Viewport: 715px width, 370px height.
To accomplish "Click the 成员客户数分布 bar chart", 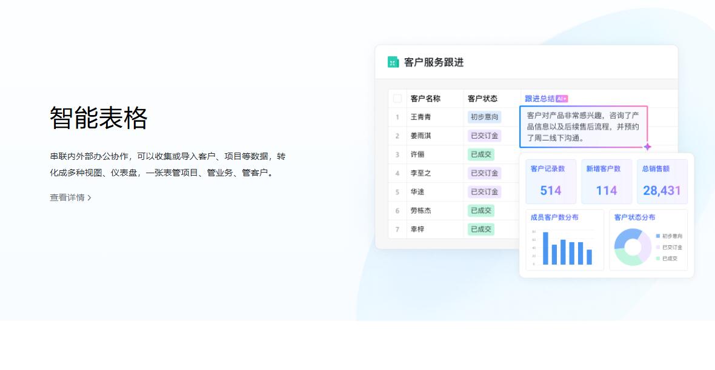I will (565, 248).
